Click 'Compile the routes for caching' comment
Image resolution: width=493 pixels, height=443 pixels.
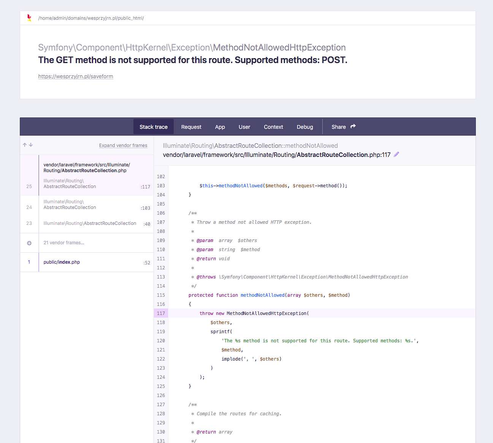(x=236, y=414)
